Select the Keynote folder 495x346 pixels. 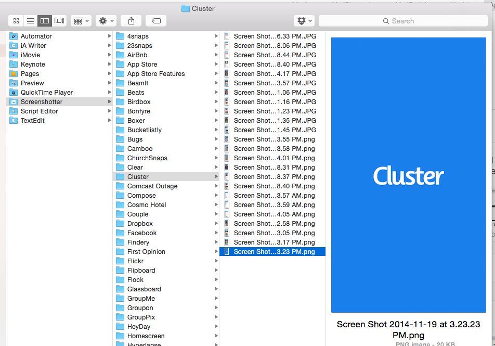pyautogui.click(x=59, y=65)
